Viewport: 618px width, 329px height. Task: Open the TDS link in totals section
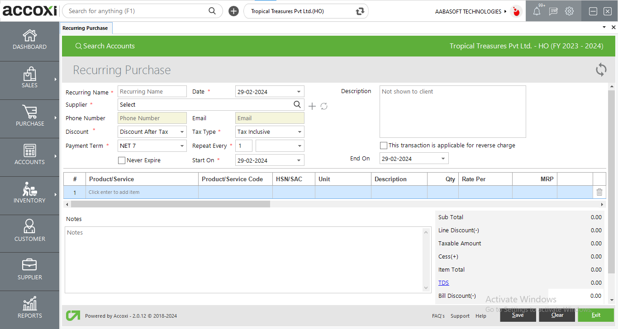pos(443,282)
